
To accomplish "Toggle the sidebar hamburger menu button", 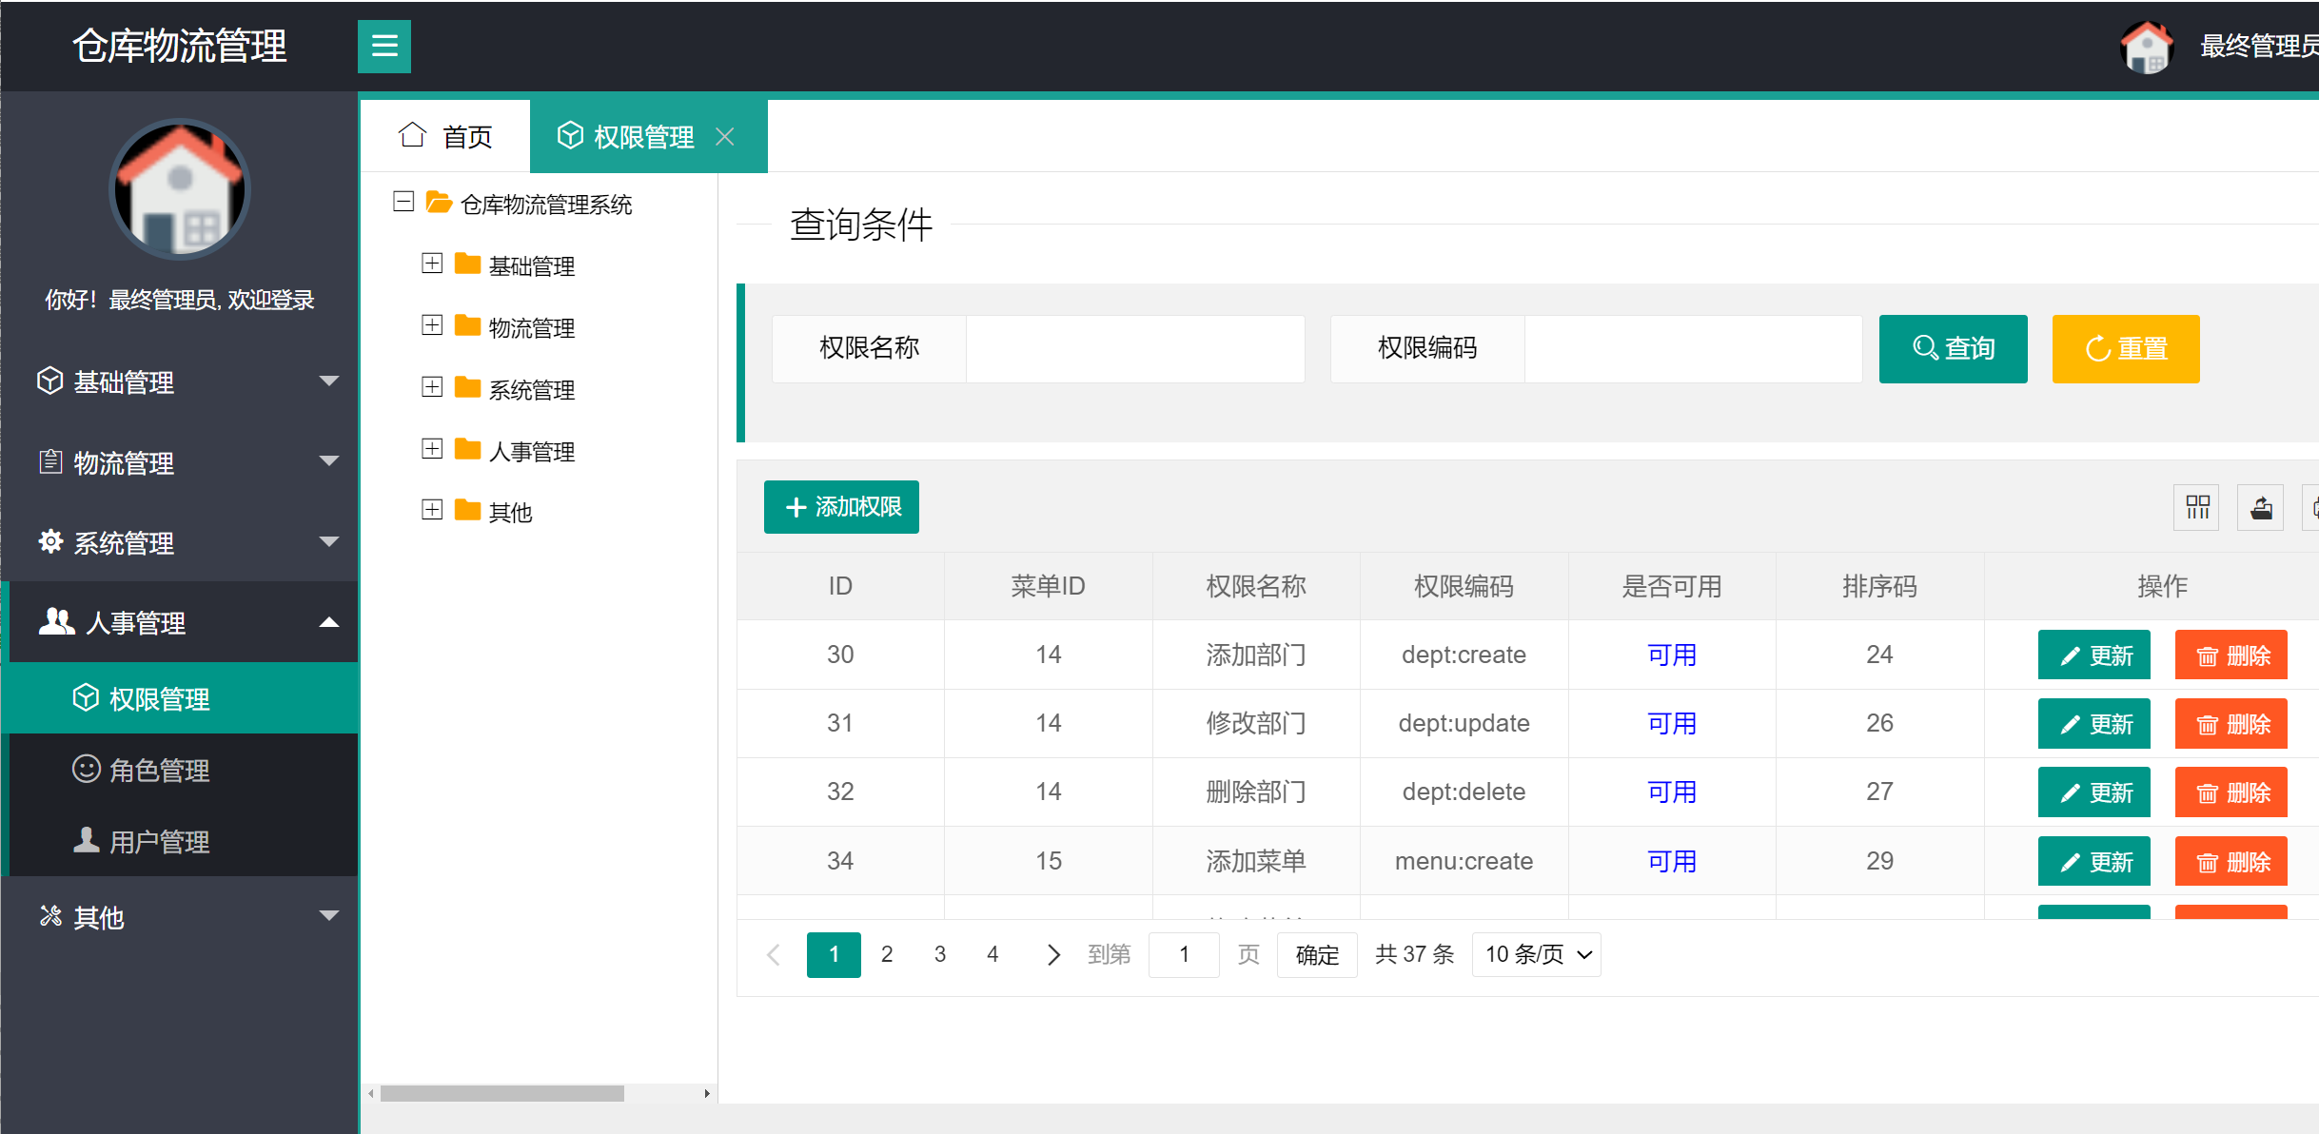I will 384,47.
